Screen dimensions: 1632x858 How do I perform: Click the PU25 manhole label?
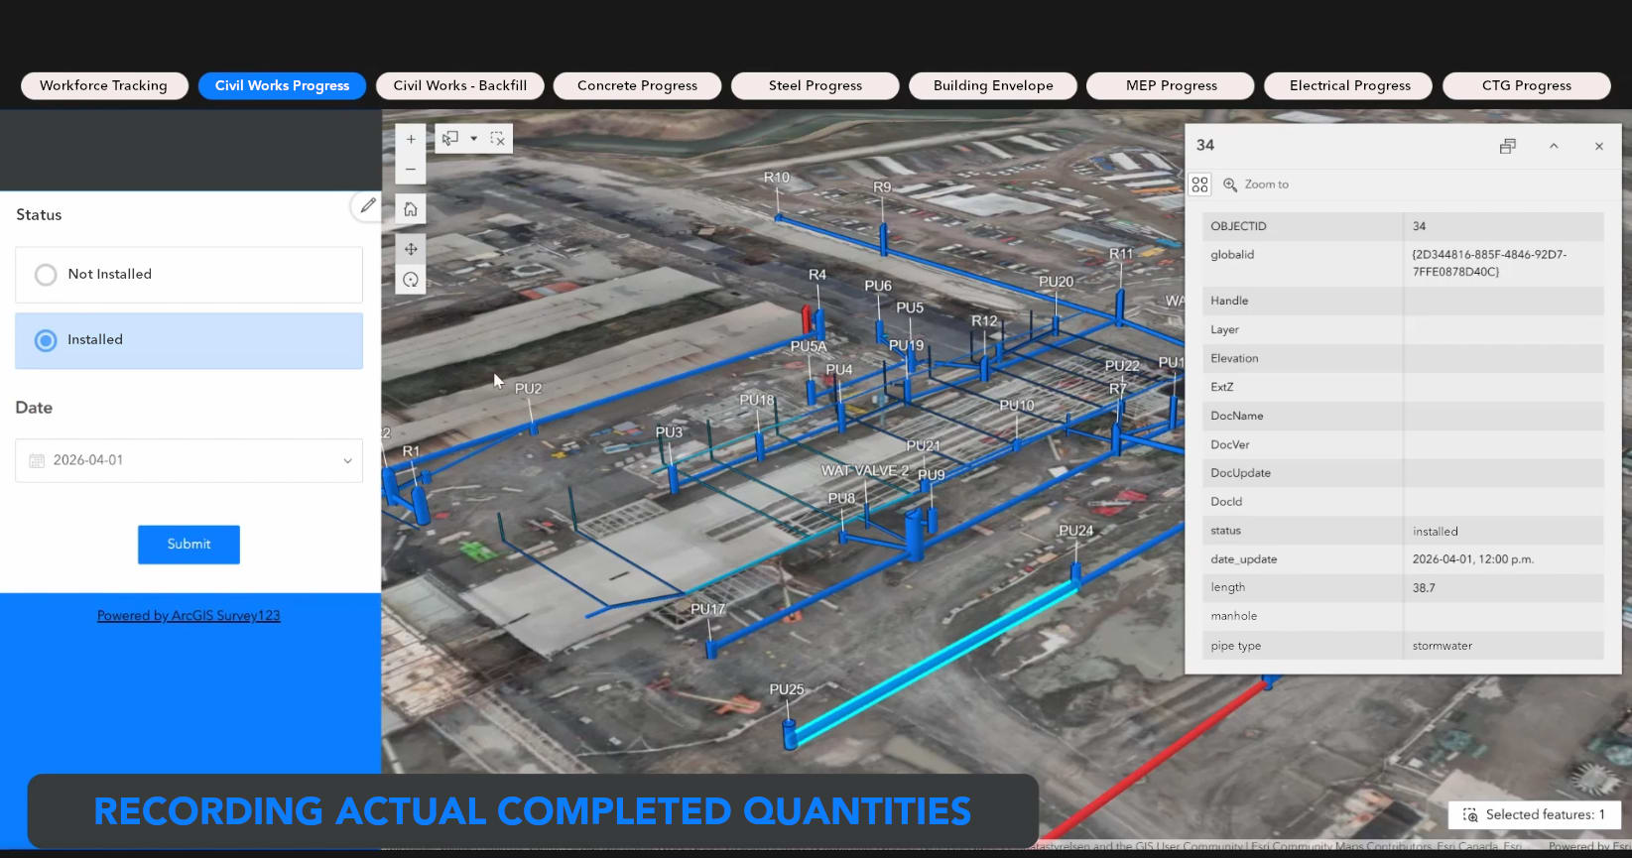point(787,689)
